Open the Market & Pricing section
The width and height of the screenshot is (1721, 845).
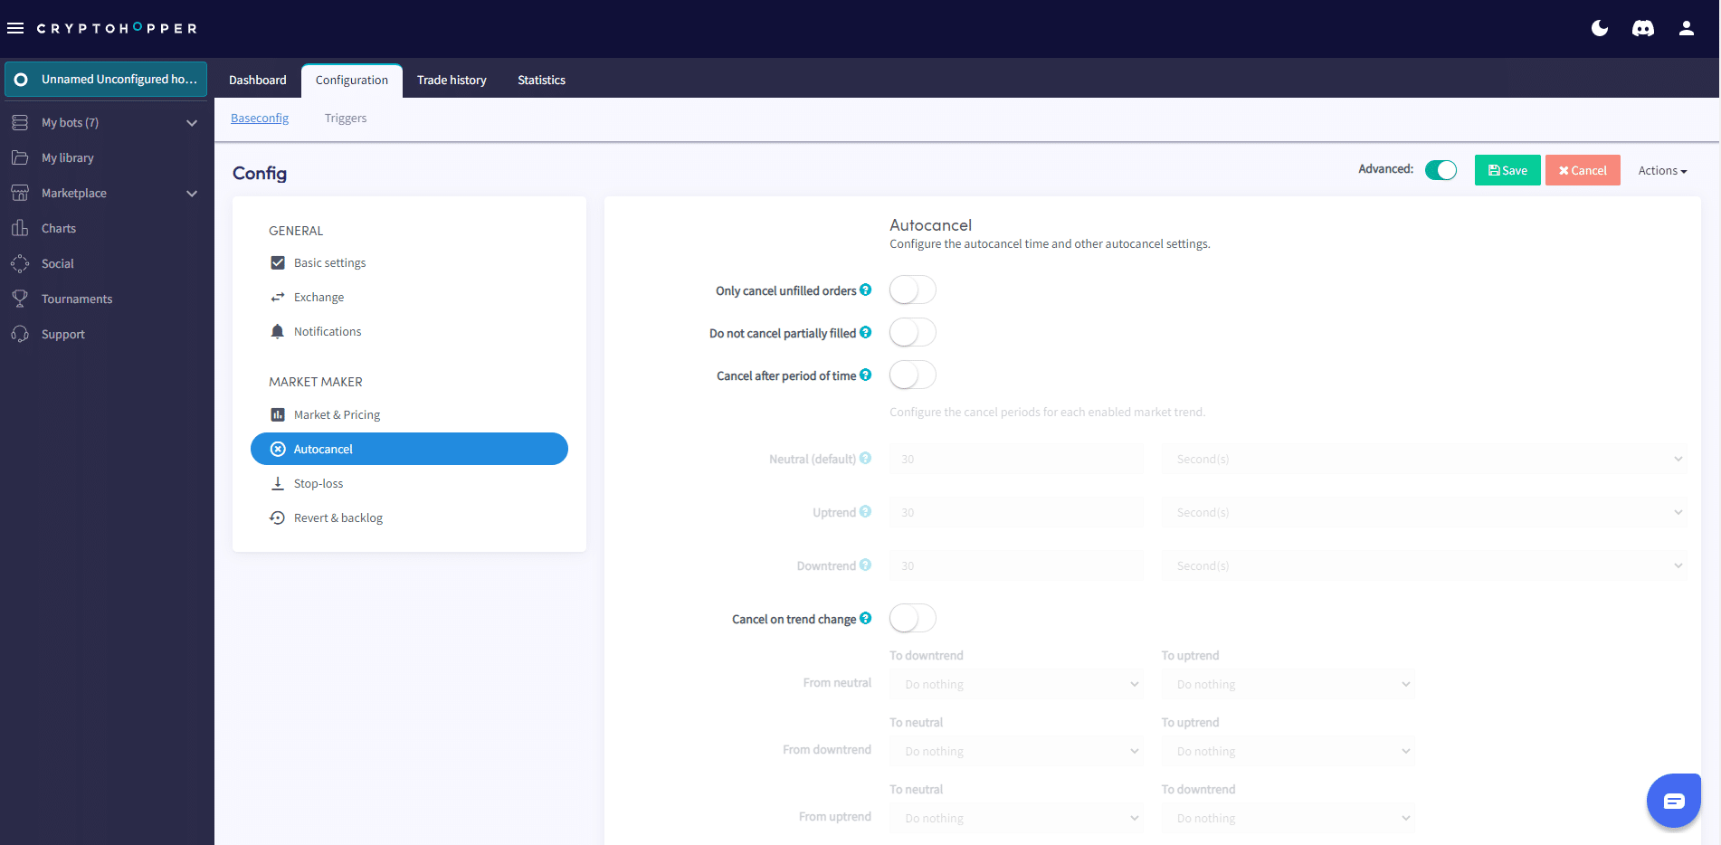[409, 414]
